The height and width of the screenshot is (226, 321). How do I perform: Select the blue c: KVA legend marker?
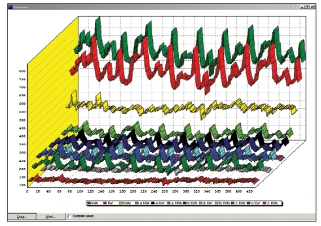pos(232,203)
